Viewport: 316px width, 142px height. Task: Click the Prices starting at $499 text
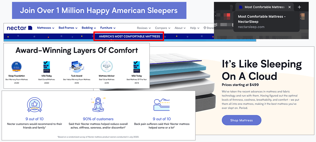click(240, 85)
